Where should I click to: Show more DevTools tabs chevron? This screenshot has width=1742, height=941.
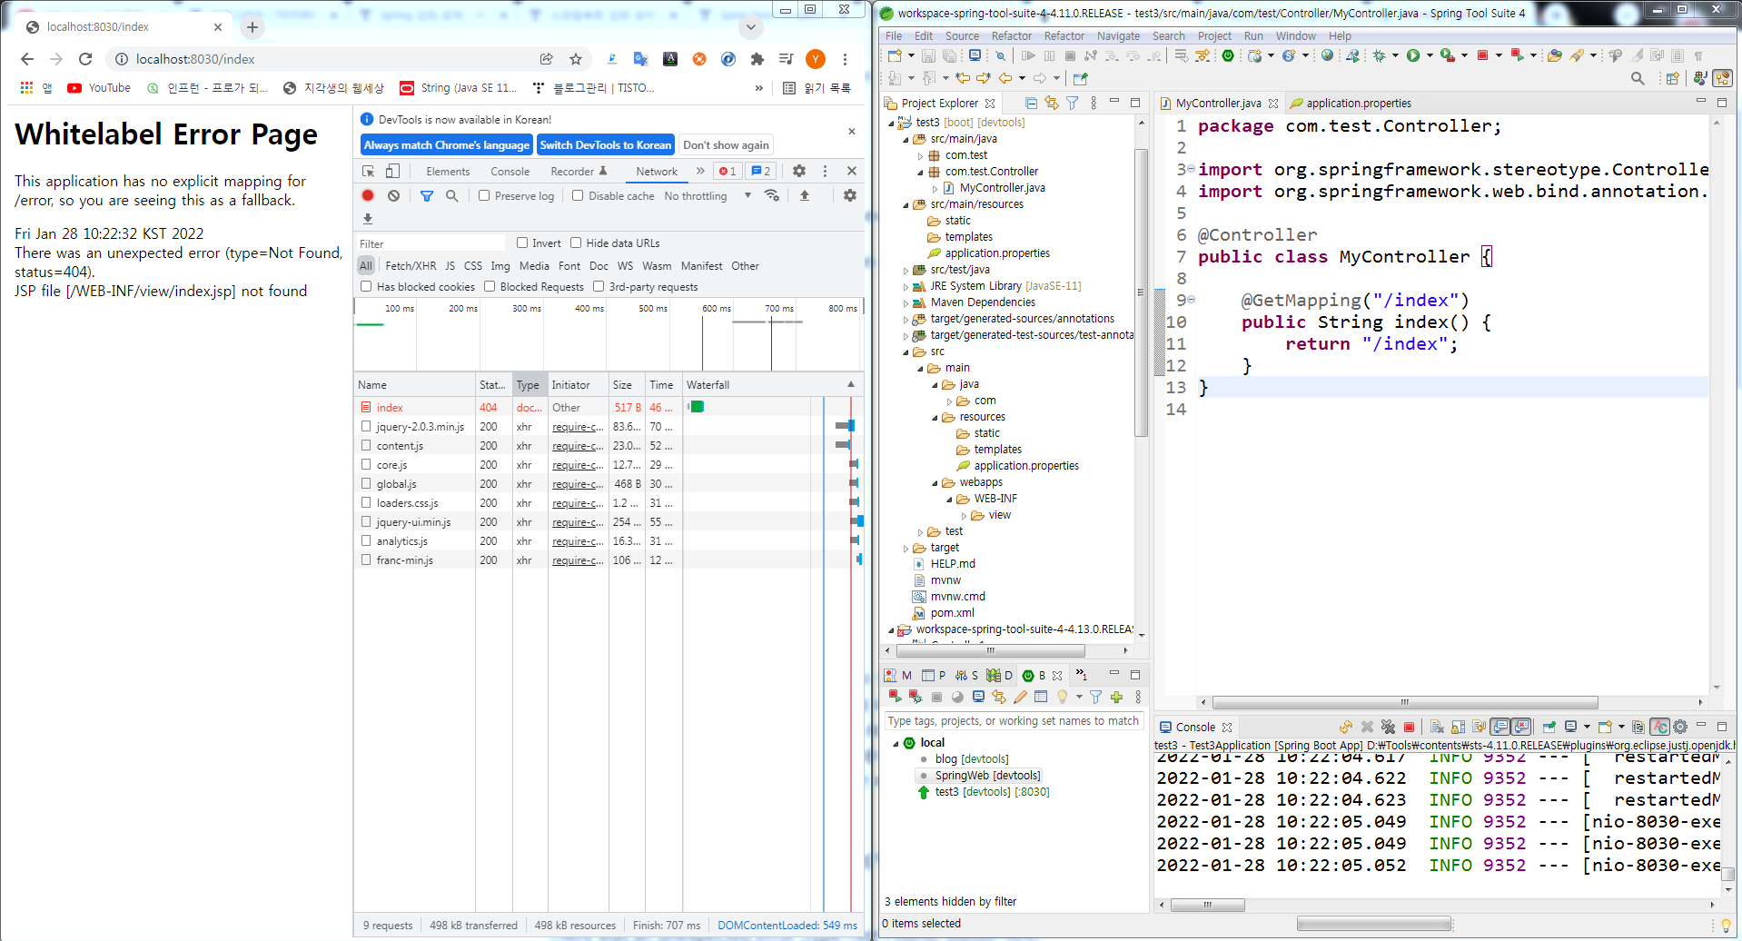700,171
